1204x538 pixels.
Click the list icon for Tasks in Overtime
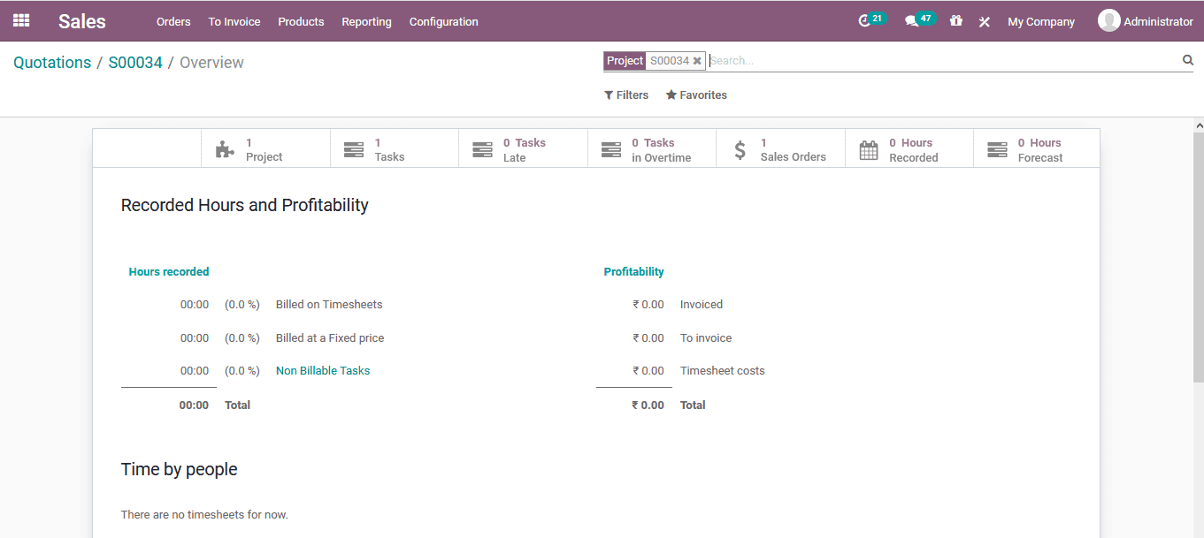coord(611,149)
